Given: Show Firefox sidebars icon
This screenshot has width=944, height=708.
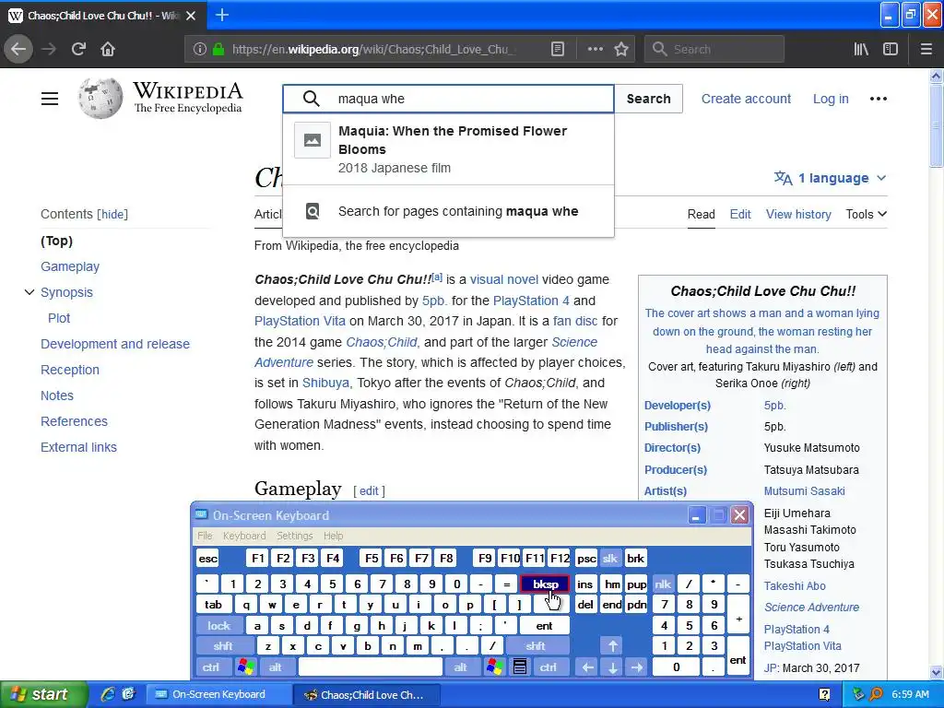Looking at the screenshot, I should coord(891,50).
